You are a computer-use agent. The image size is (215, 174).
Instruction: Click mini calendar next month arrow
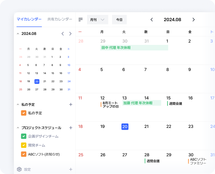[70, 34]
